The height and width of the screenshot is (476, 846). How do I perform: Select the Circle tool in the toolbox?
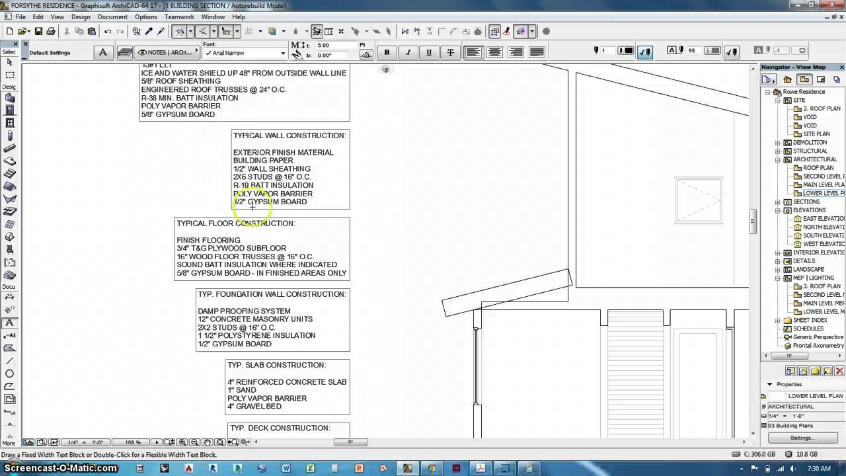point(10,374)
